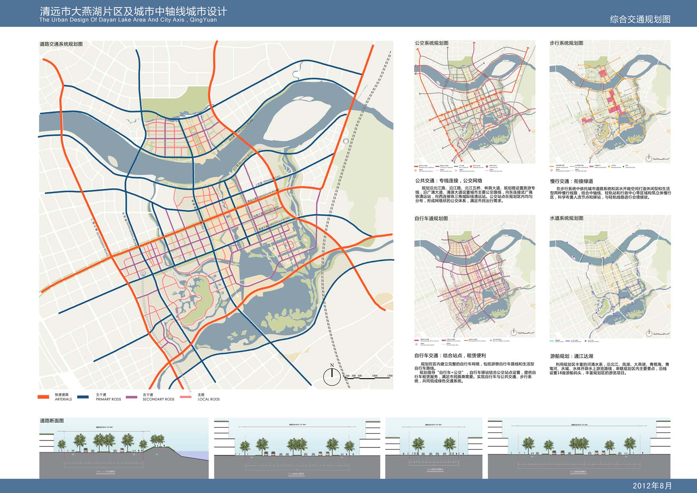Click the 自行车道规划图 label
This screenshot has height=493, width=697.
coord(431,218)
